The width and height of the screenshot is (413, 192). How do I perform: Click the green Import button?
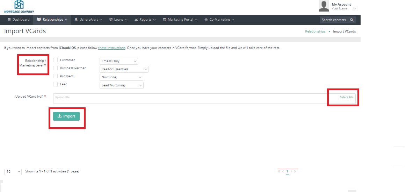(x=66, y=116)
